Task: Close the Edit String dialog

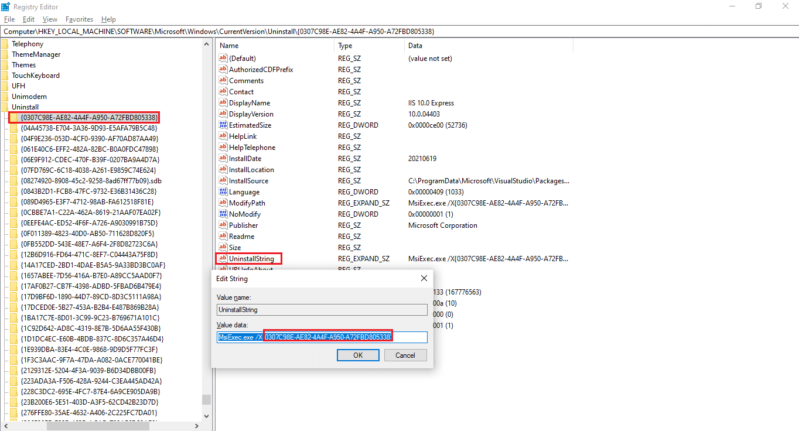Action: coord(424,279)
